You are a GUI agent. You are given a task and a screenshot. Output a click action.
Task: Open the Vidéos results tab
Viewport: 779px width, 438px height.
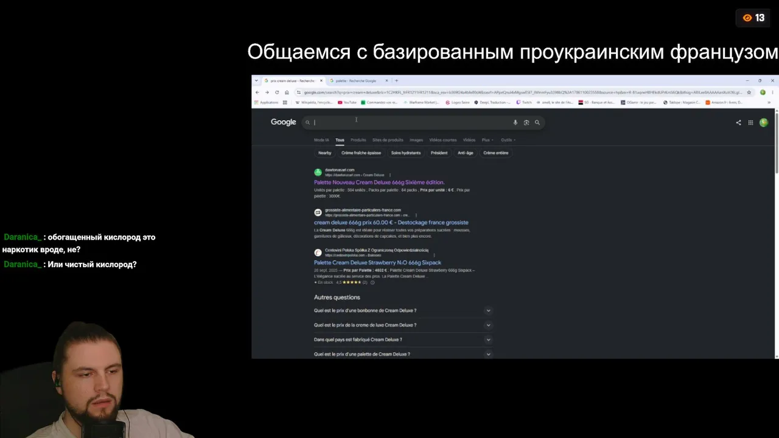[x=469, y=140]
